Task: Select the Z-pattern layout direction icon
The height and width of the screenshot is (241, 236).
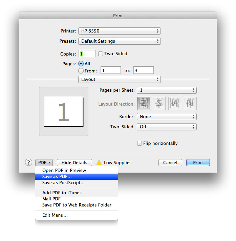Action: (x=143, y=104)
